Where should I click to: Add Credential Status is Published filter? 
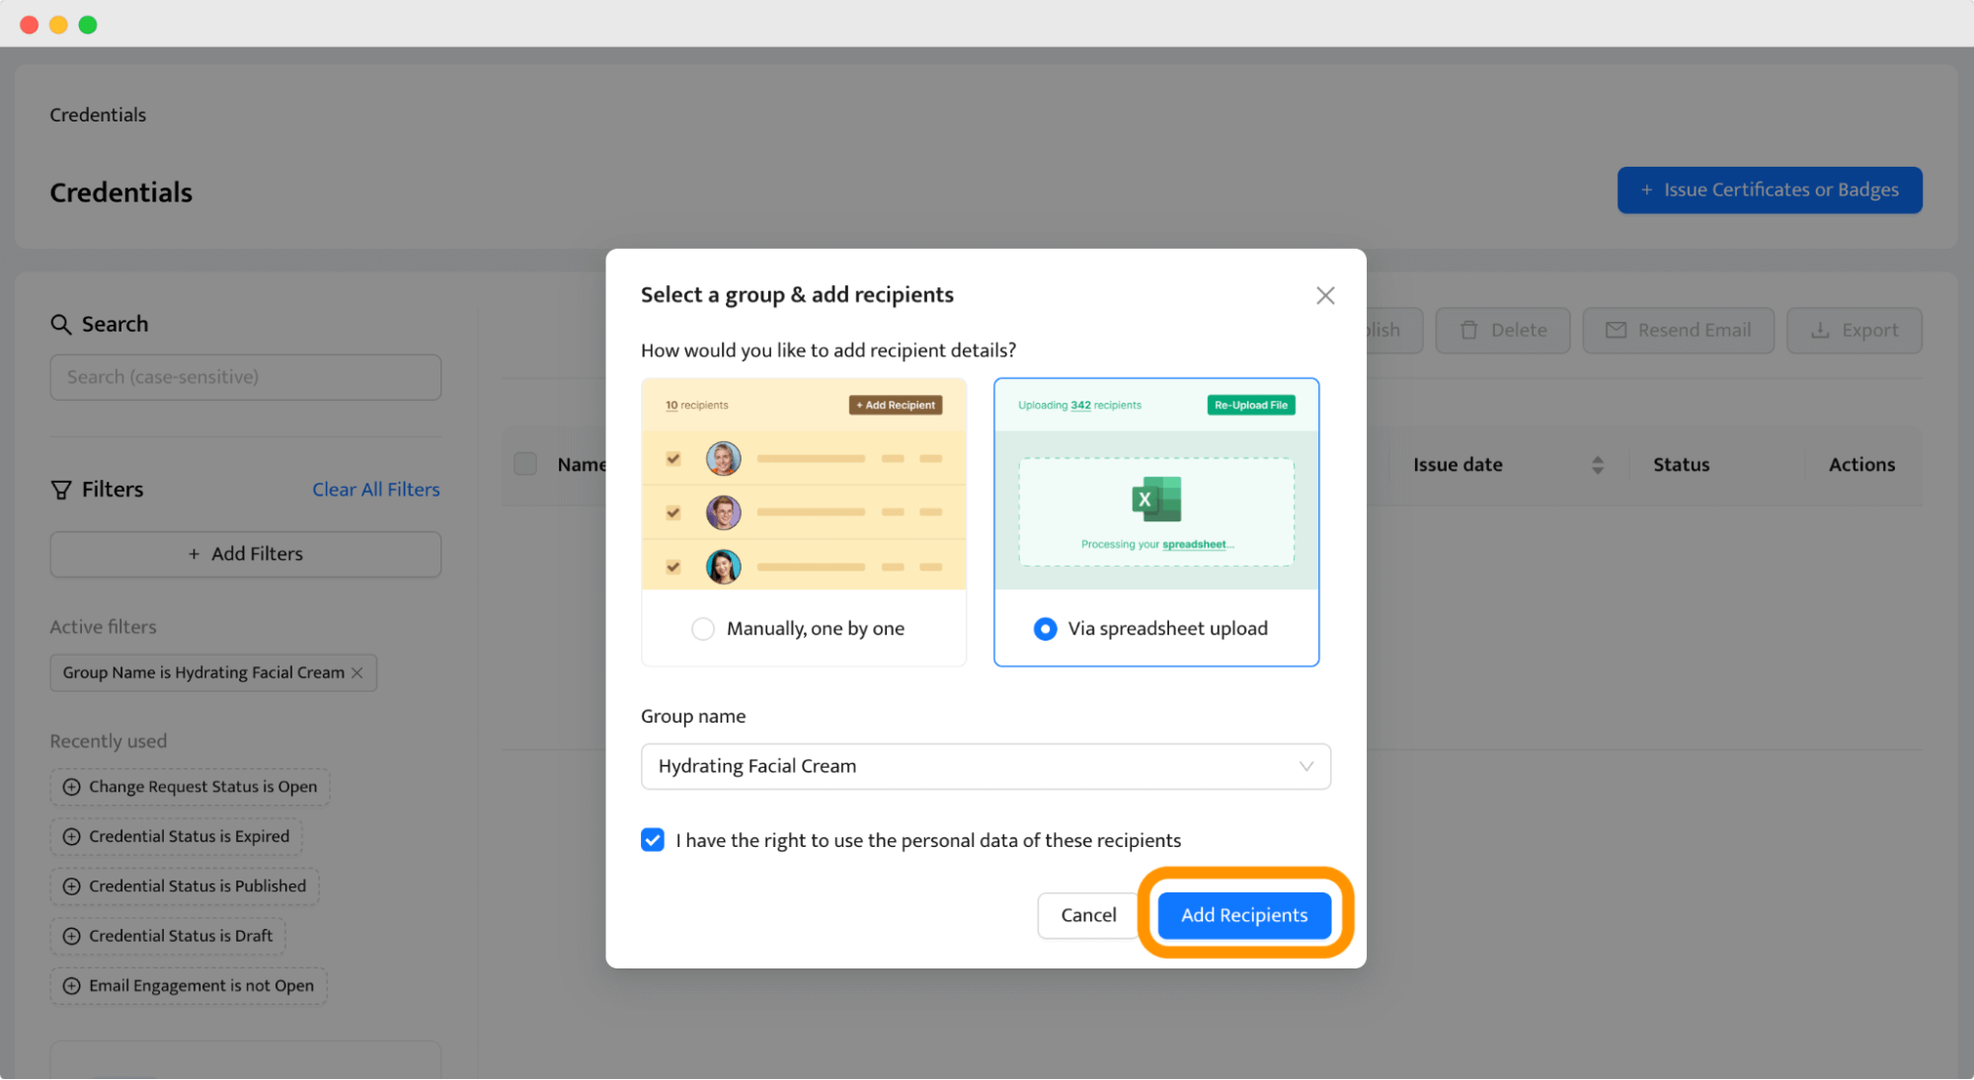185,887
